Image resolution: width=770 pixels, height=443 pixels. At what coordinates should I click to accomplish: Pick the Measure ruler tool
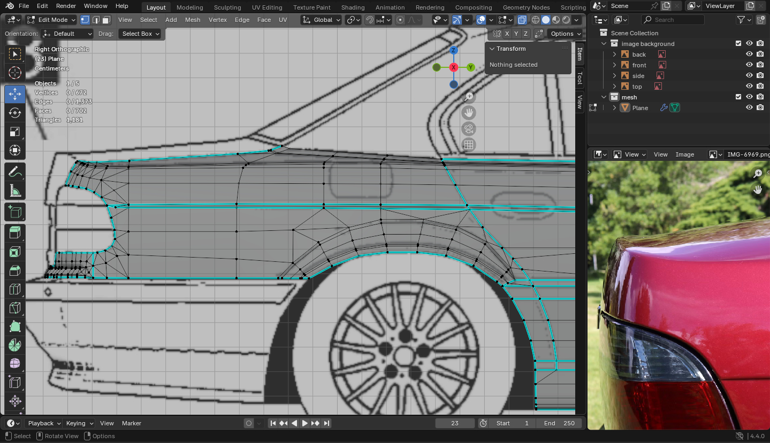click(15, 191)
